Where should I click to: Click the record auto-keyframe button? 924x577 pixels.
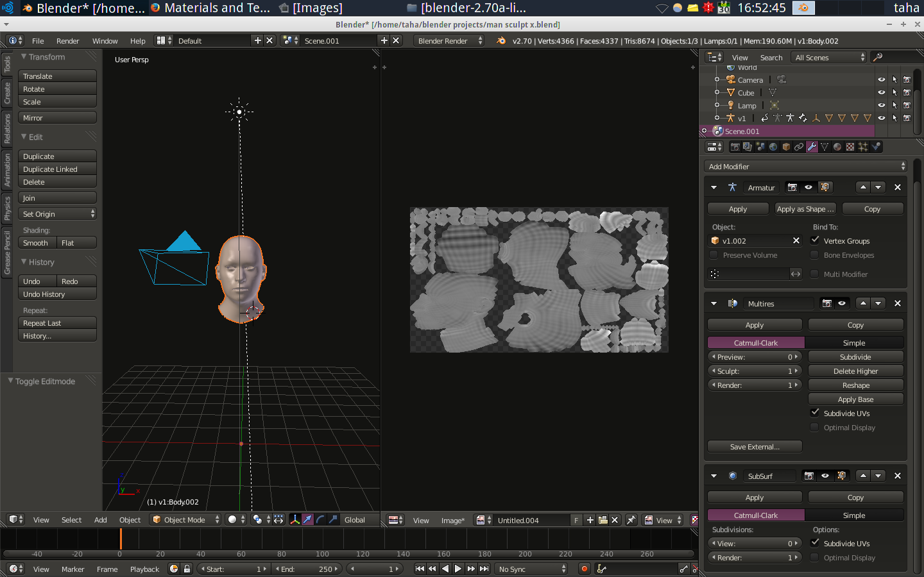(x=584, y=569)
